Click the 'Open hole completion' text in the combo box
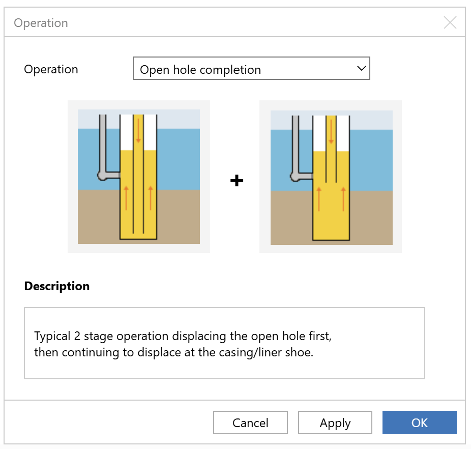 click(x=200, y=70)
